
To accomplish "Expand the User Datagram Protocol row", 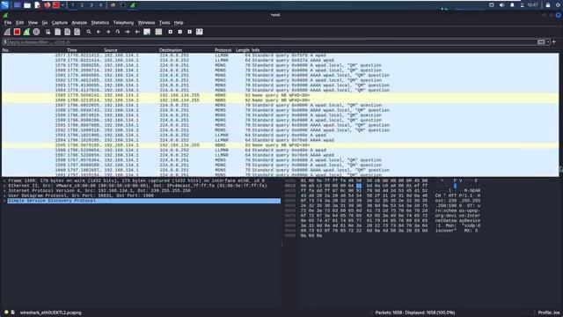I will pos(4,195).
